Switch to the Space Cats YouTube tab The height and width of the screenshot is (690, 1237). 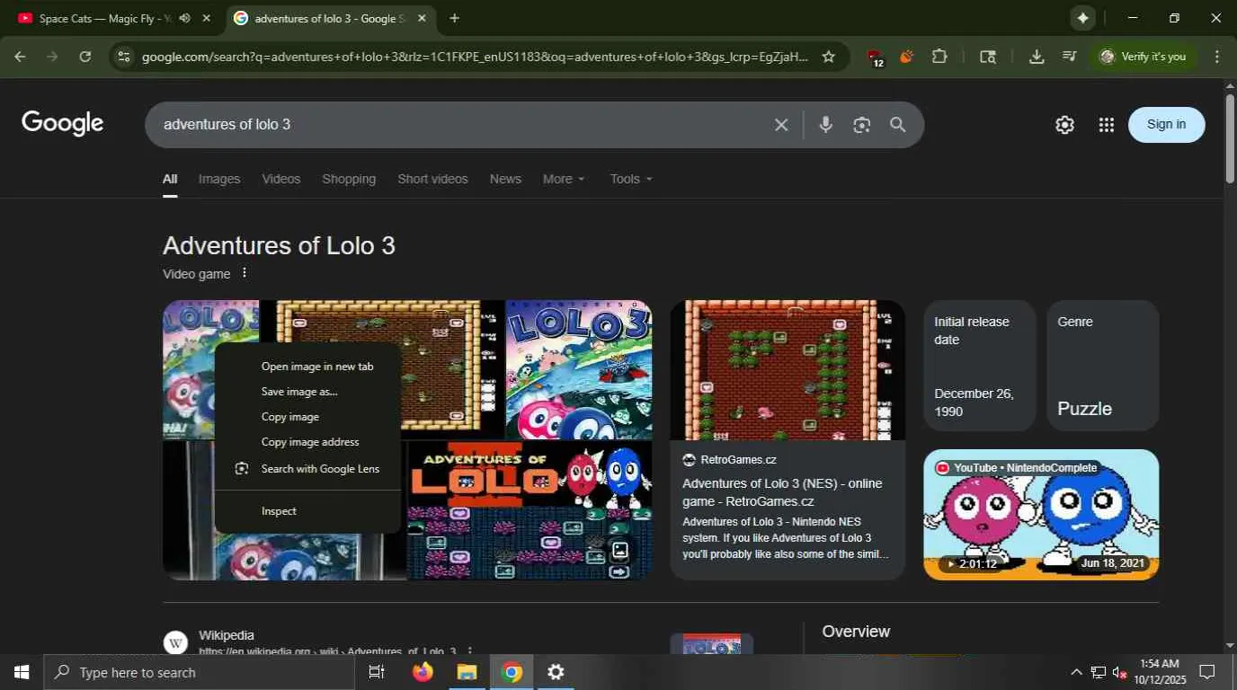(x=103, y=18)
